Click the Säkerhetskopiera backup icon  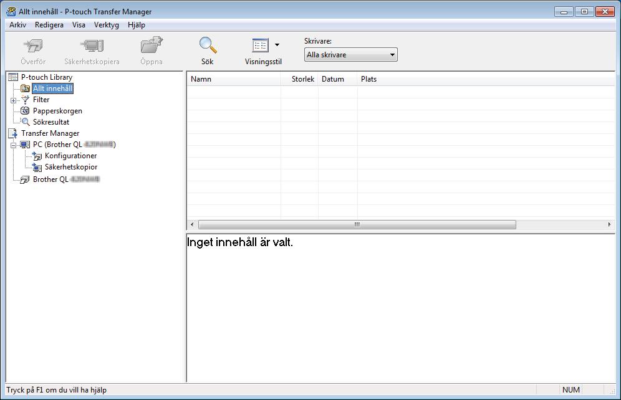pyautogui.click(x=92, y=45)
